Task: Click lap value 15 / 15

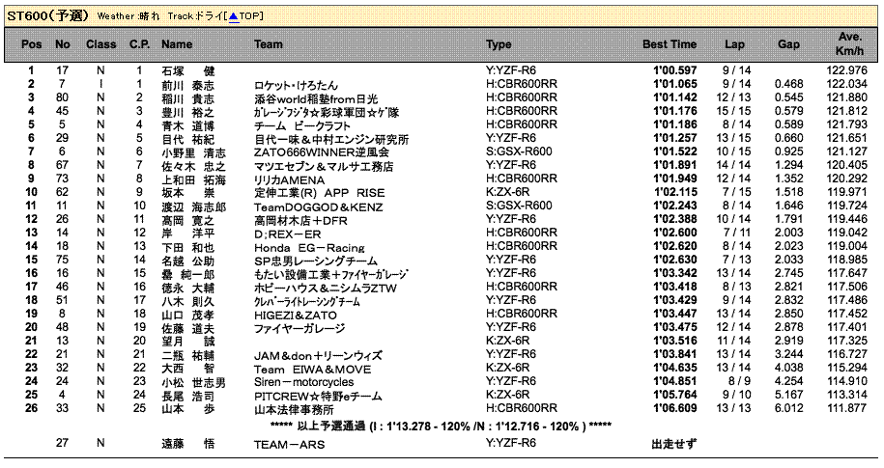Action: 733,111
